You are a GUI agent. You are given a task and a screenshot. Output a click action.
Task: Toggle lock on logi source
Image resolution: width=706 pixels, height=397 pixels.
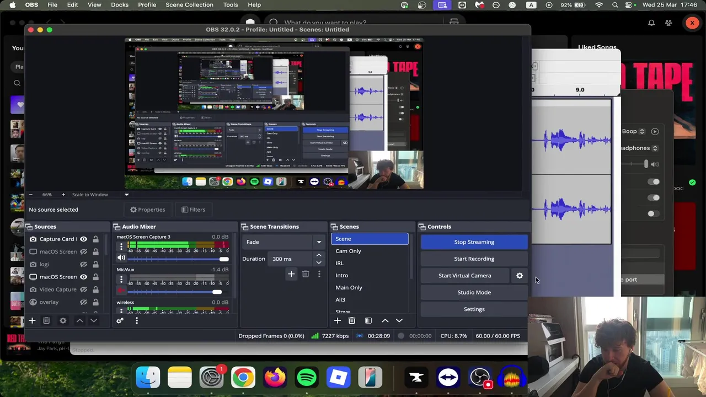pyautogui.click(x=95, y=264)
